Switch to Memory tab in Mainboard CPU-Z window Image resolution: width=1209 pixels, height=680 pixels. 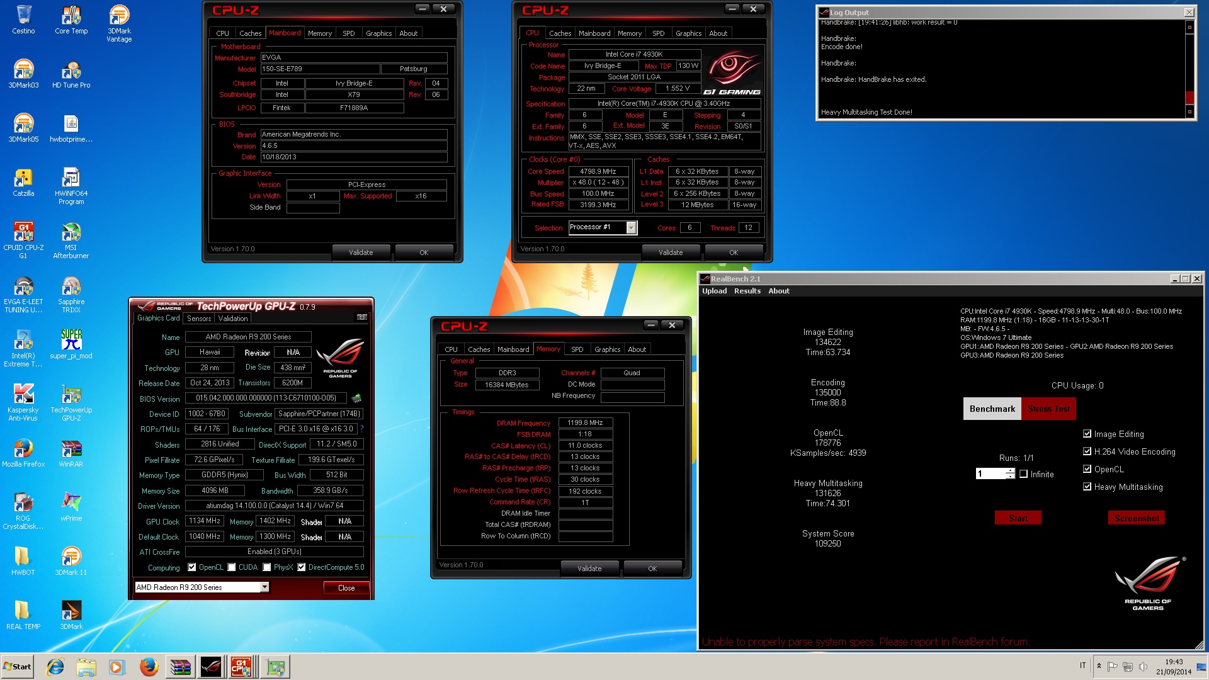click(x=319, y=33)
